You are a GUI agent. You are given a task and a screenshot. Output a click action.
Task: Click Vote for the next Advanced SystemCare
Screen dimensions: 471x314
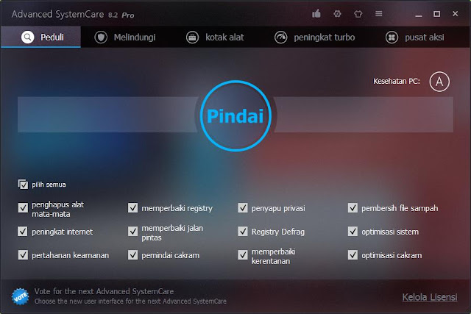(x=104, y=291)
